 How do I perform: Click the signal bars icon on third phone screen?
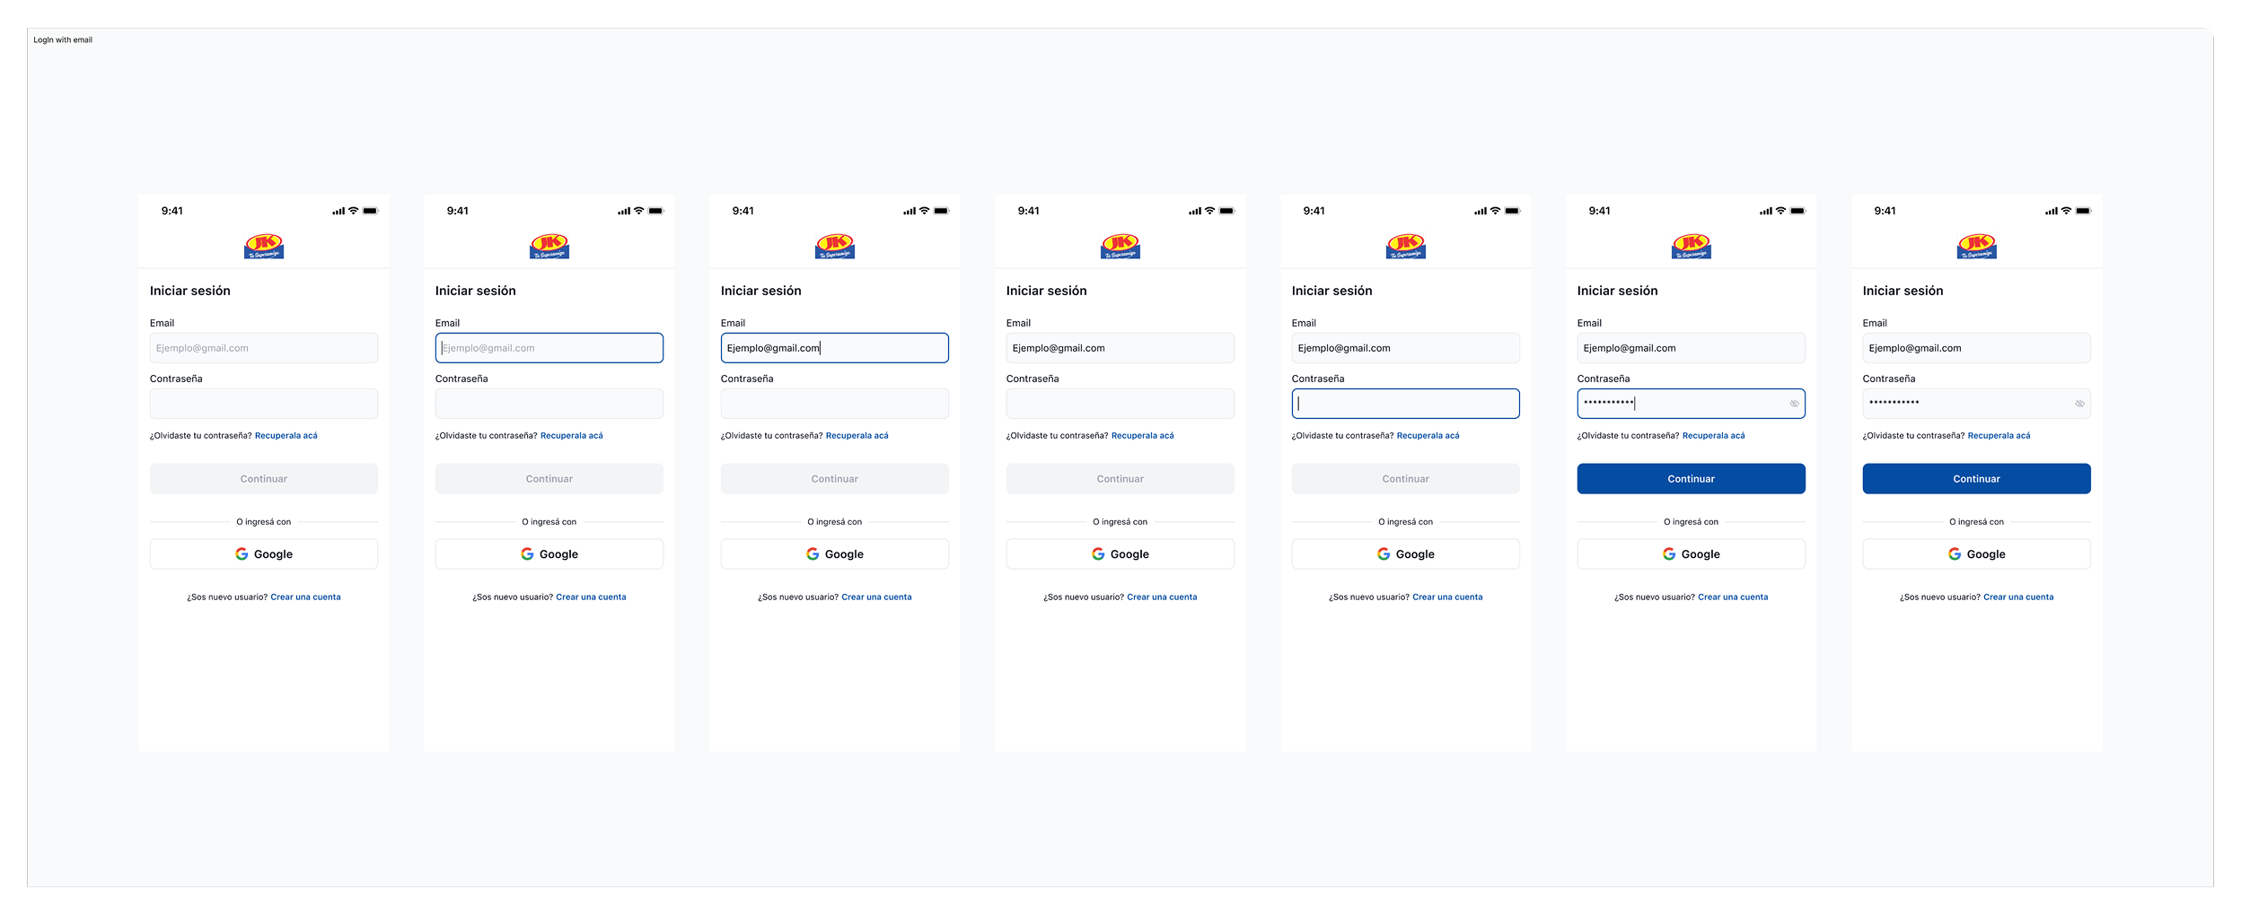[x=910, y=212]
